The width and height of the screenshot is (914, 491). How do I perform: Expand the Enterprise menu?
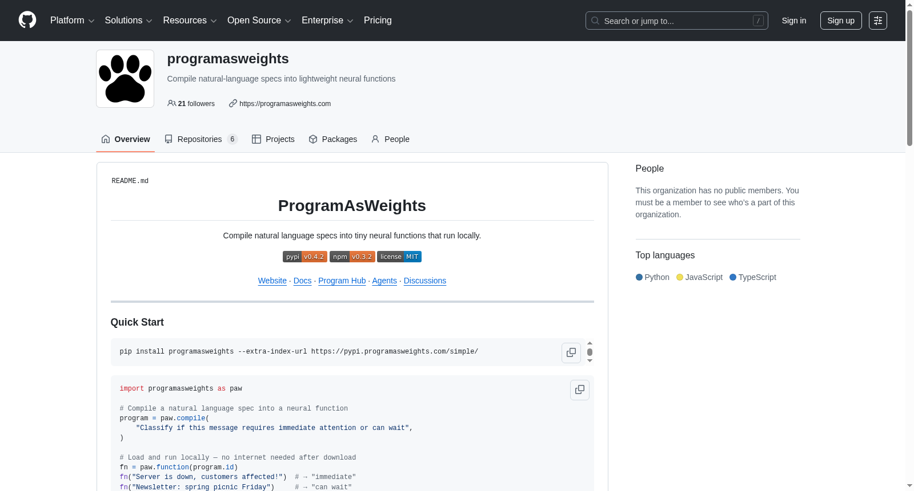point(327,21)
